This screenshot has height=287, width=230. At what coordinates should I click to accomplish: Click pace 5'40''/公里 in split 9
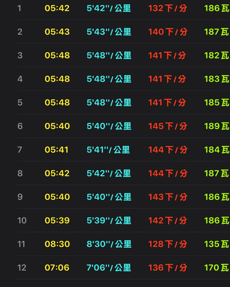coord(109,197)
